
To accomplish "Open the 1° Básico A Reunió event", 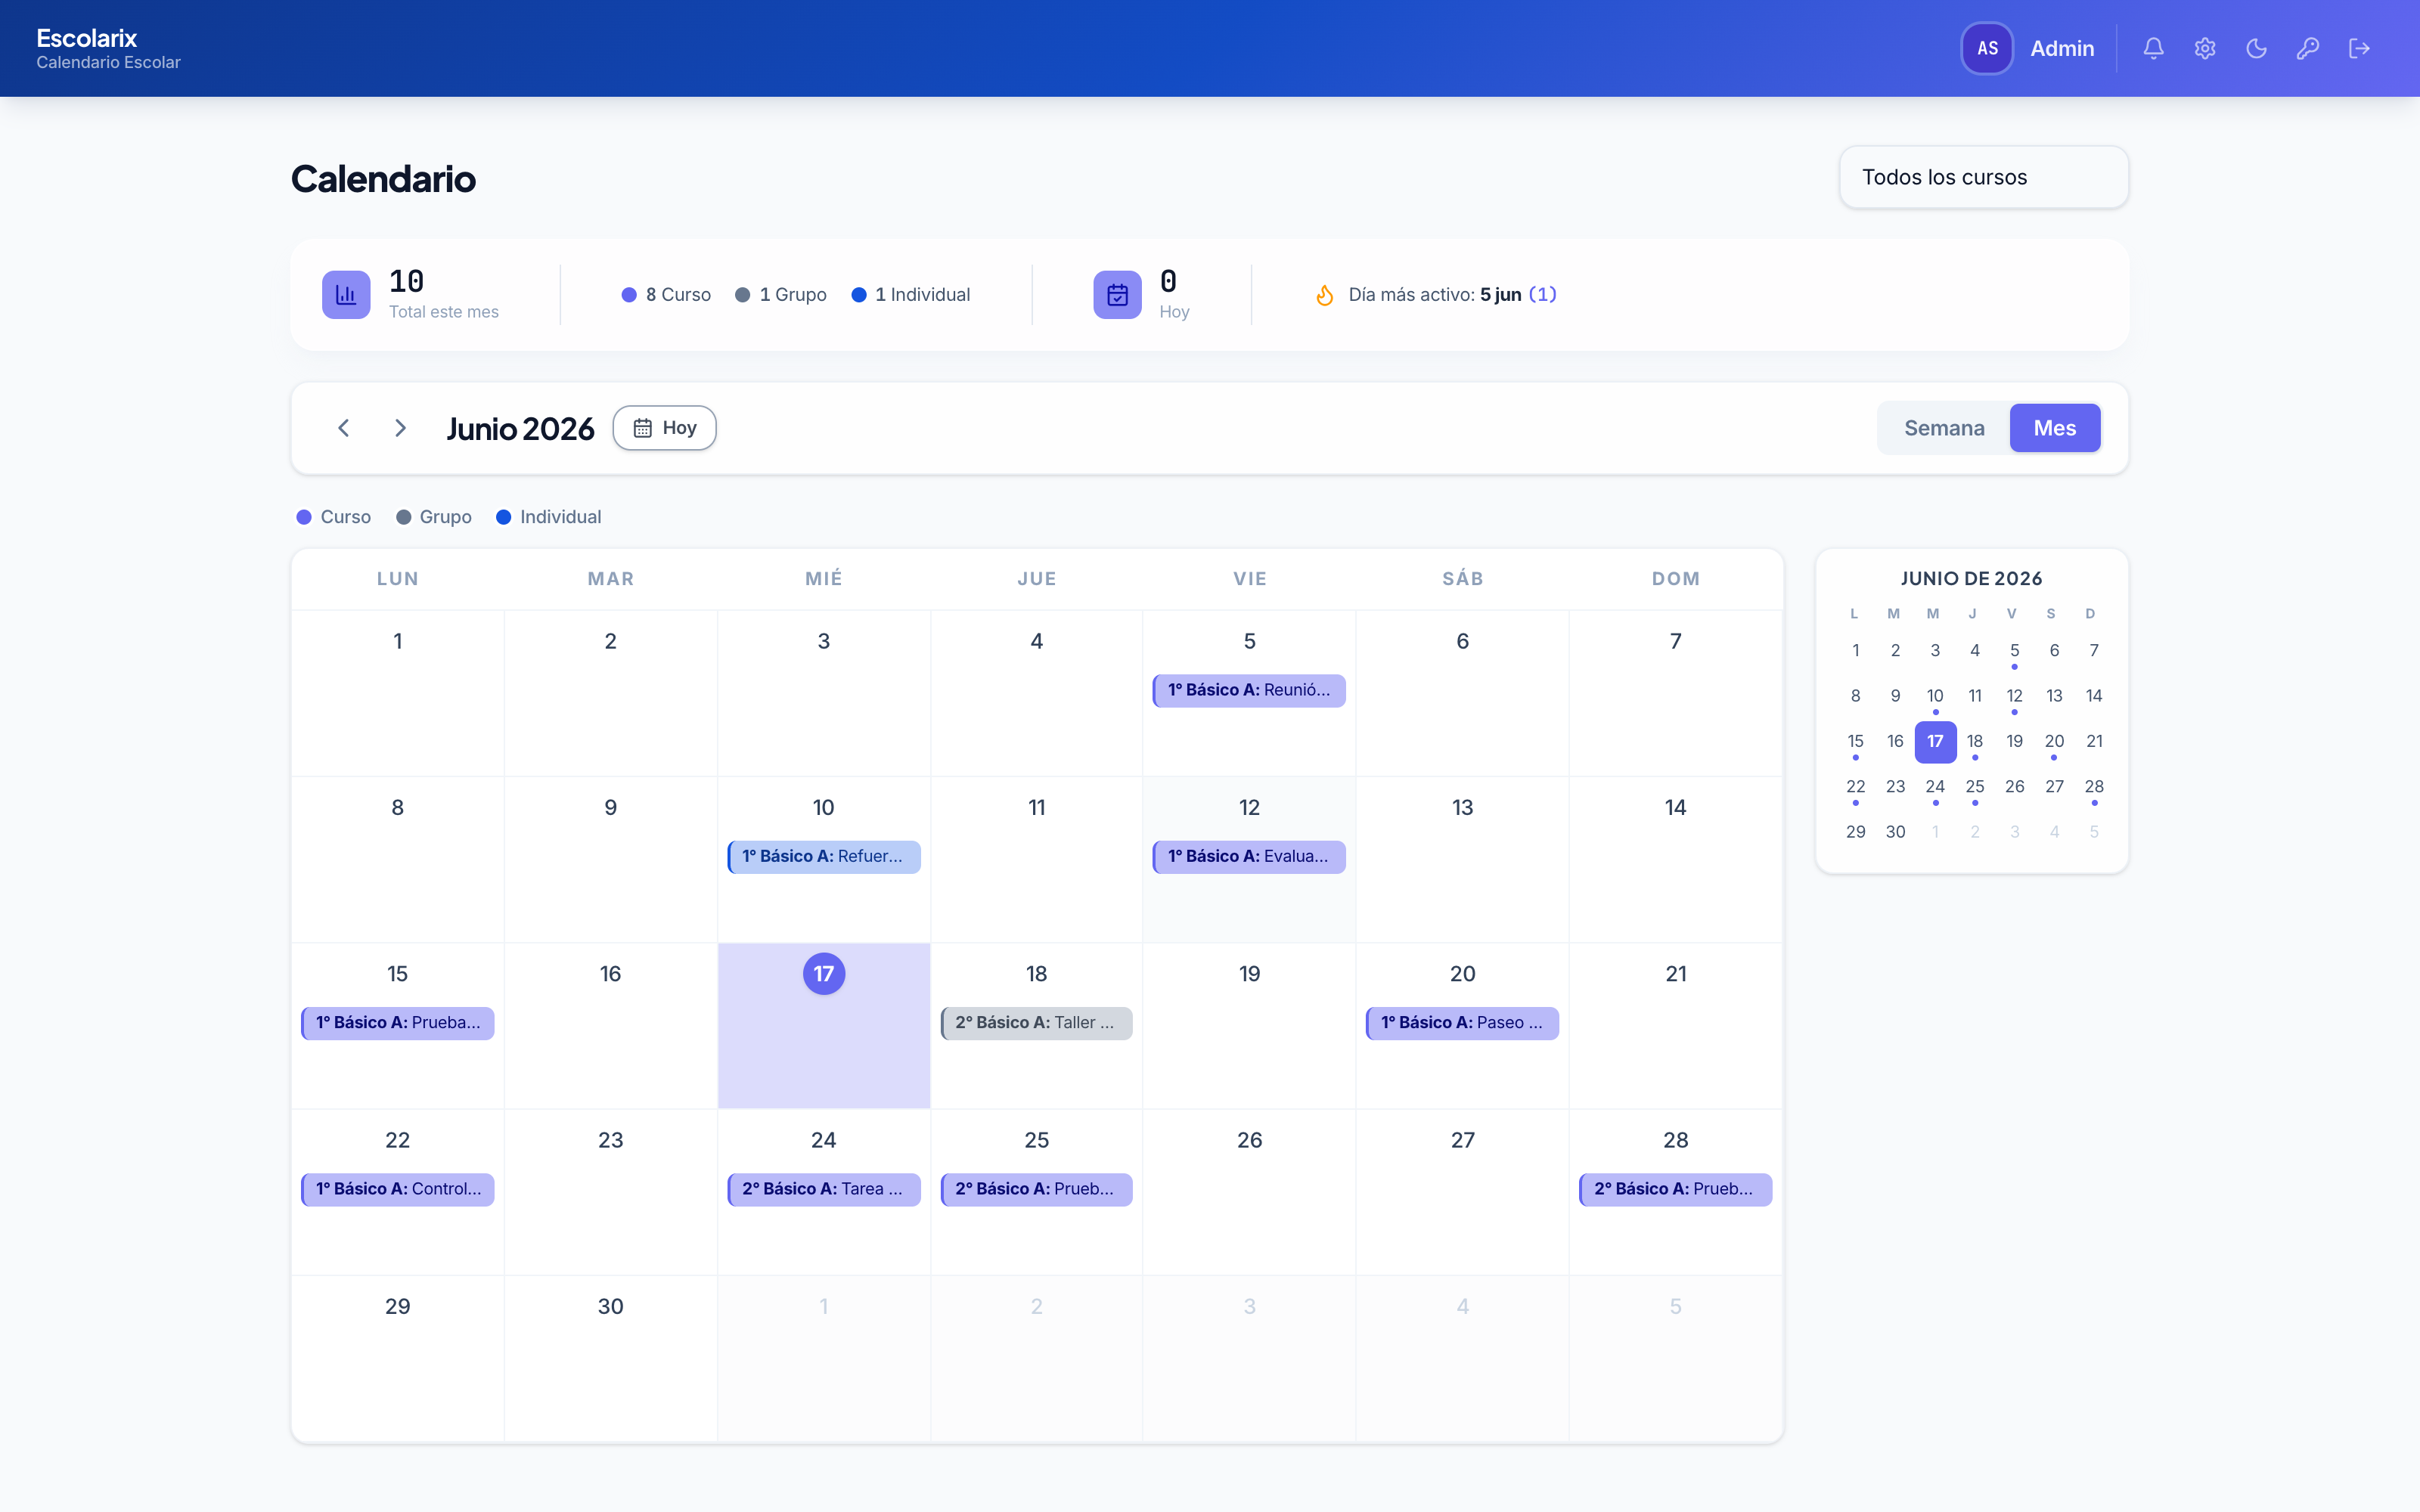I will click(1249, 690).
